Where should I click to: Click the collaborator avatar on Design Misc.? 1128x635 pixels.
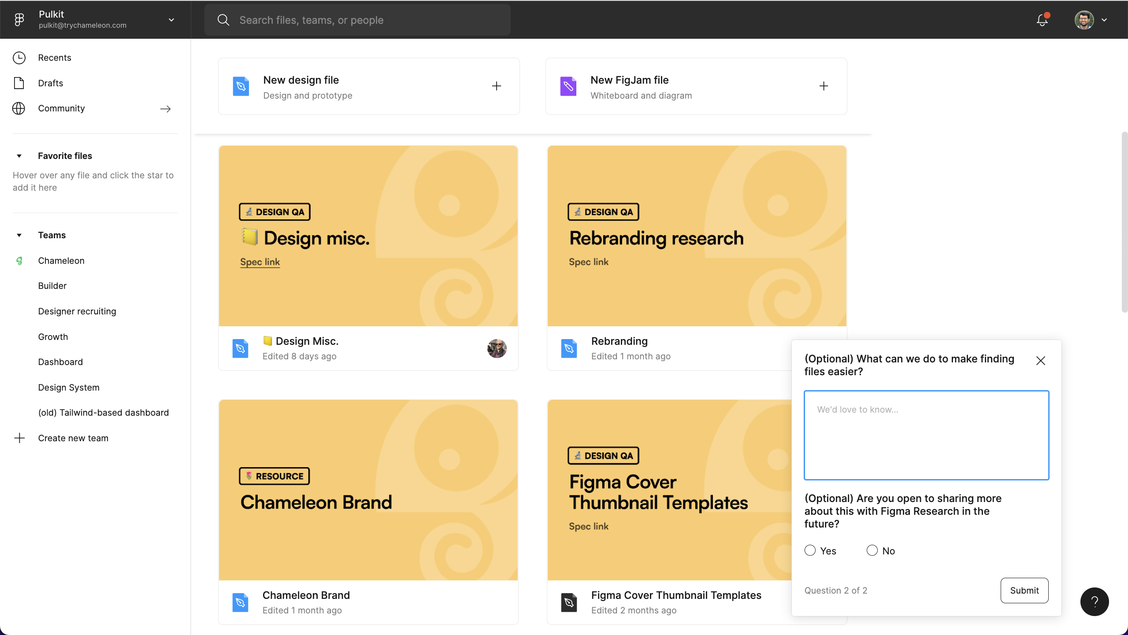(497, 348)
